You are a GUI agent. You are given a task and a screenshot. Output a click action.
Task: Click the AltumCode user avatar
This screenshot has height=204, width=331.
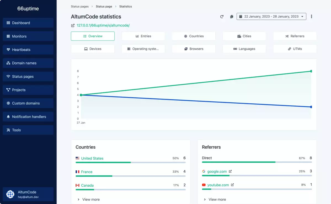coord(10,194)
